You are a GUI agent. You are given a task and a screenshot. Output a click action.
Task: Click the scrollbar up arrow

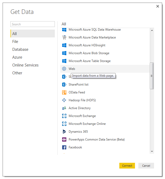click(152, 30)
